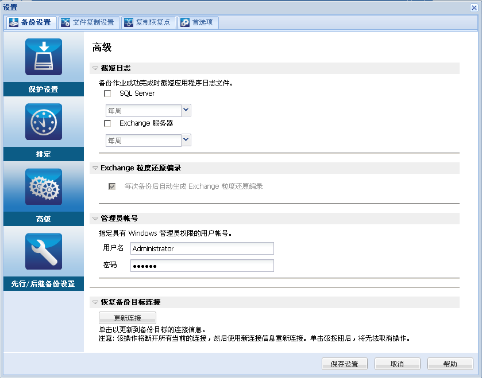
Task: Check the Exchange 服务器 option
Action: pyautogui.click(x=107, y=123)
